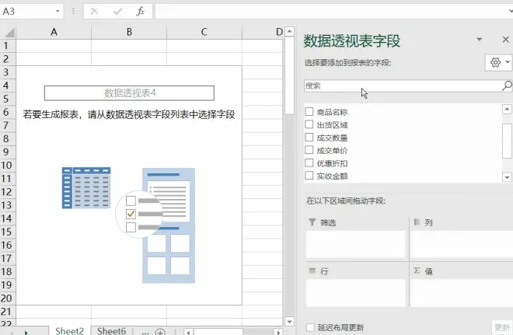This screenshot has width=513, height=335.
Task: Check the 实收金额 field
Action: (x=309, y=176)
